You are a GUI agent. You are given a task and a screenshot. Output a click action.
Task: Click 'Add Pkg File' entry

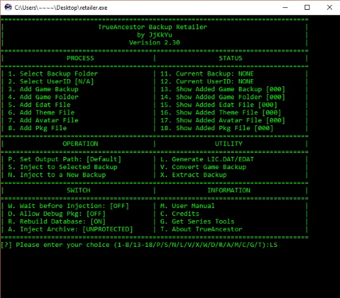click(37, 128)
